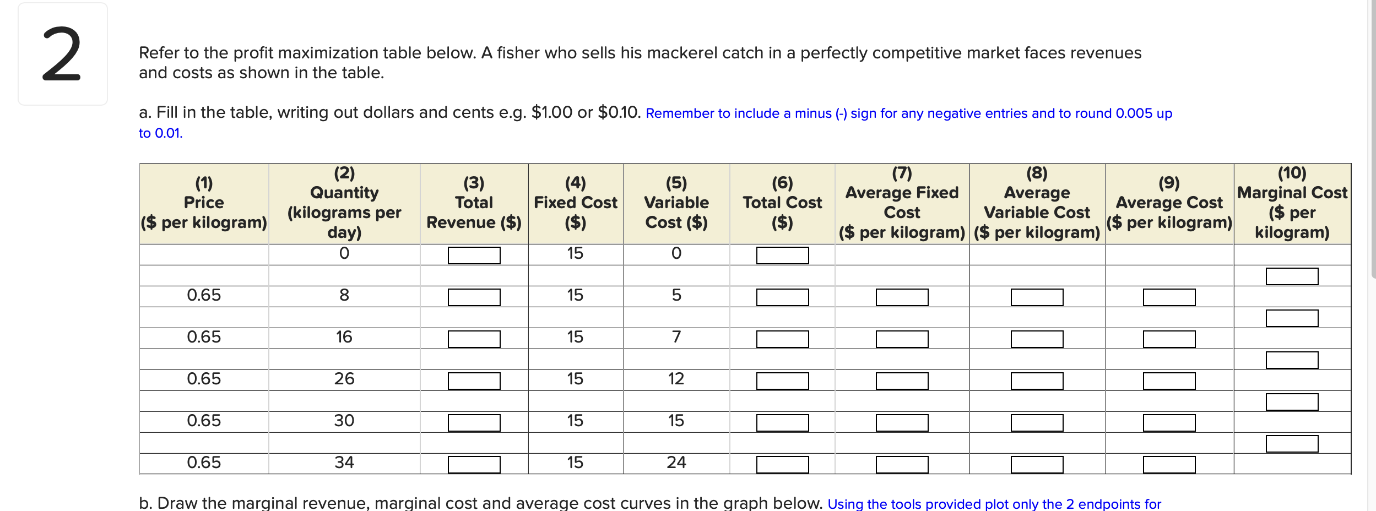Click Total Revenue input for quantity 0
The width and height of the screenshot is (1376, 511).
click(474, 254)
